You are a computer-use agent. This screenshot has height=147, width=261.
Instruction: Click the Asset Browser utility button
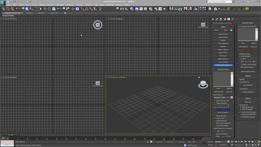[x=223, y=34]
